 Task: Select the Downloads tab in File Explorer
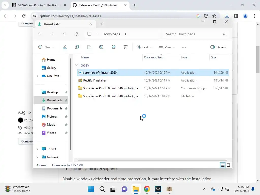[65, 24]
